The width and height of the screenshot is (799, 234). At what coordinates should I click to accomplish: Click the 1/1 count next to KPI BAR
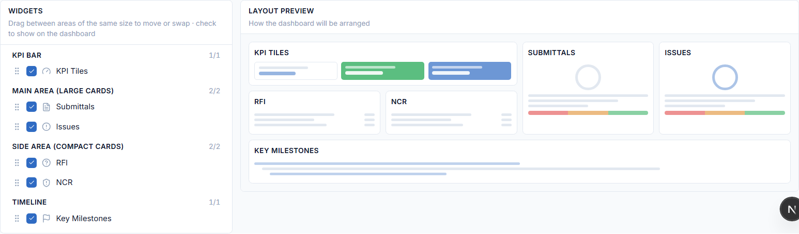click(214, 55)
